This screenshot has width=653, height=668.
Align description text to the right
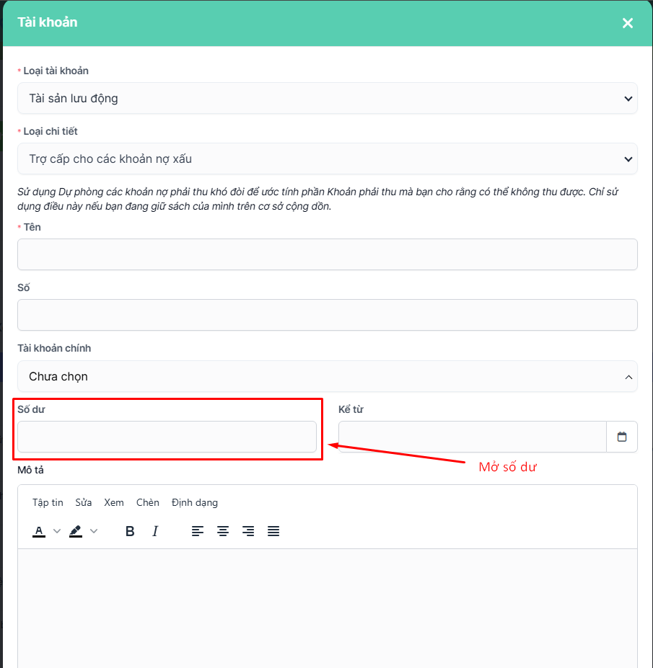(248, 531)
